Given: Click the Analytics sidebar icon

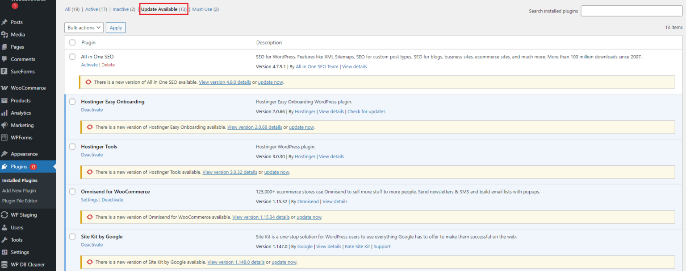Looking at the screenshot, I should (20, 113).
